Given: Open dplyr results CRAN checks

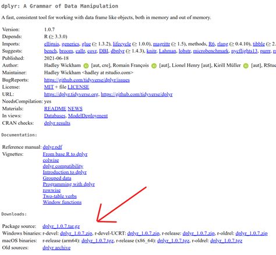Looking at the screenshot, I should tap(57, 123).
